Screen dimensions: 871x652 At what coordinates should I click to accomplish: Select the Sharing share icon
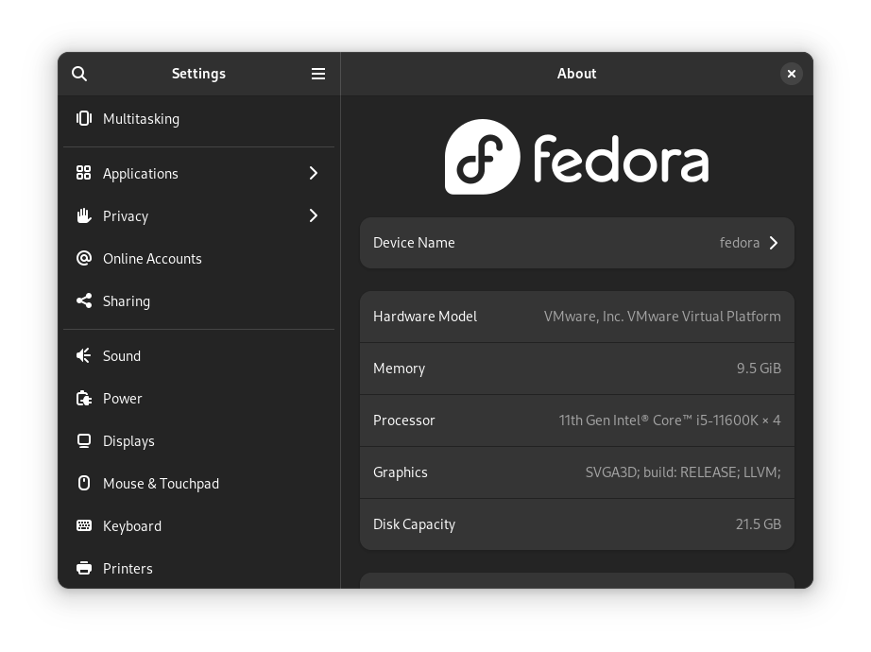84,300
